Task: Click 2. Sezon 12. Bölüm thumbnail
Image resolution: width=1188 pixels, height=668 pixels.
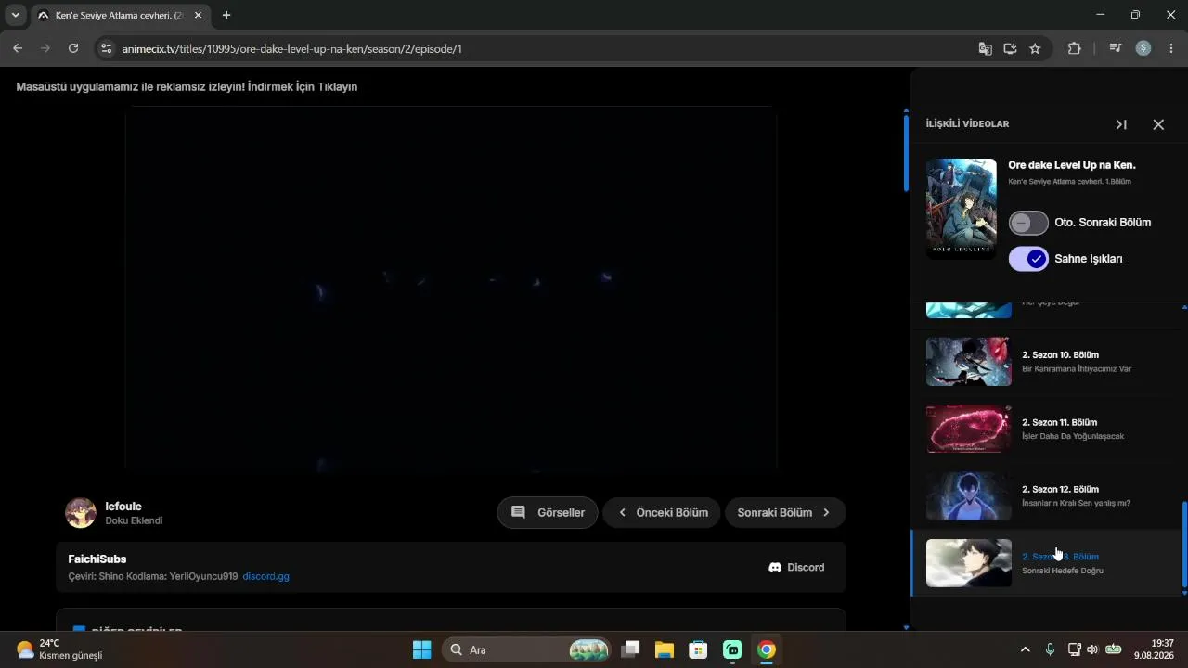Action: (x=969, y=495)
